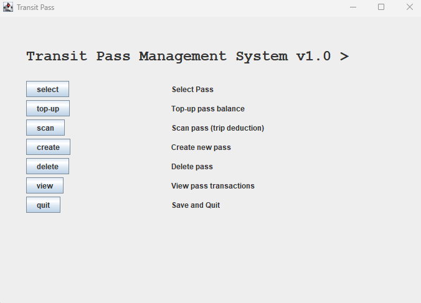Viewport: 421px width, 303px height.
Task: Click the Top-up pass balance label
Action: 208,109
